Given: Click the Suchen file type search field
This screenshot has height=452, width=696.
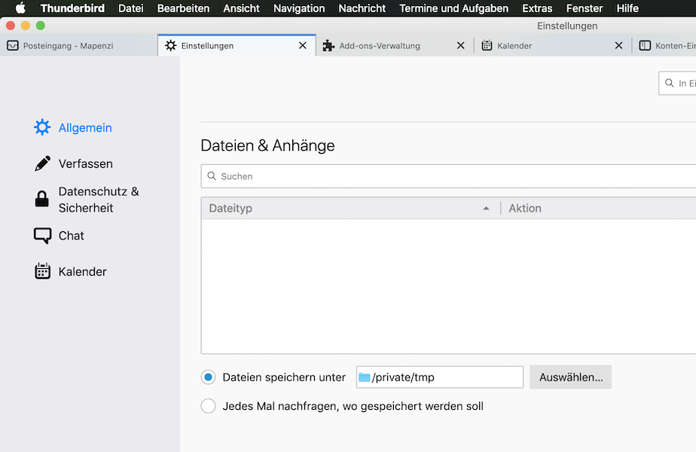Looking at the screenshot, I should pos(452,176).
